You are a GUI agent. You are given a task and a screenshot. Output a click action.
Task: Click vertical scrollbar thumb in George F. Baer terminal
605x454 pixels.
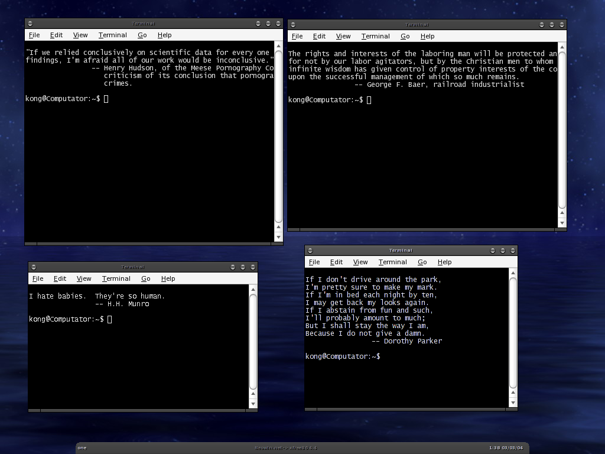click(562, 129)
